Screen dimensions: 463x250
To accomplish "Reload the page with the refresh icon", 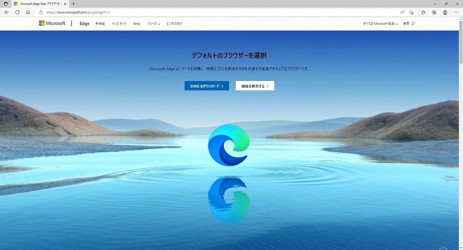I will (x=17, y=12).
